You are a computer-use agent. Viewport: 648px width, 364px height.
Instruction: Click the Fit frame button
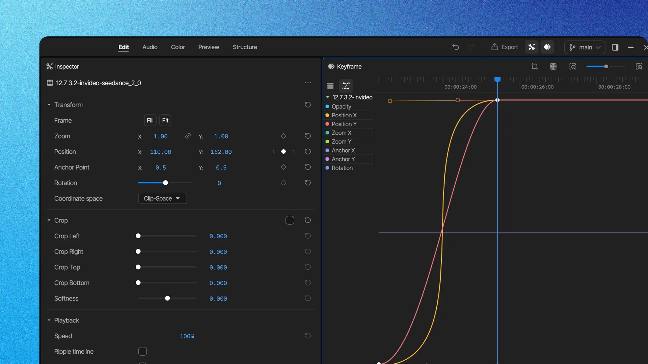[165, 120]
